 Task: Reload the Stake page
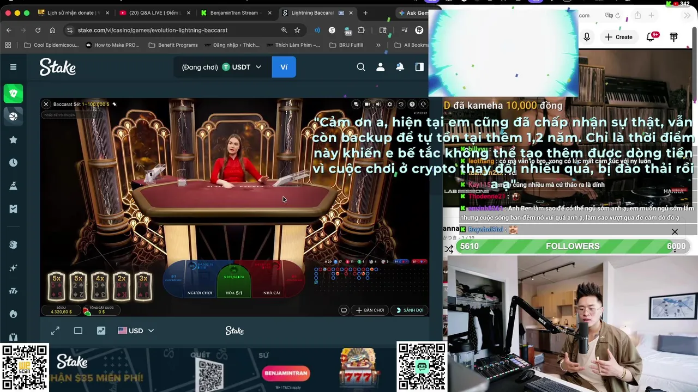(38, 30)
